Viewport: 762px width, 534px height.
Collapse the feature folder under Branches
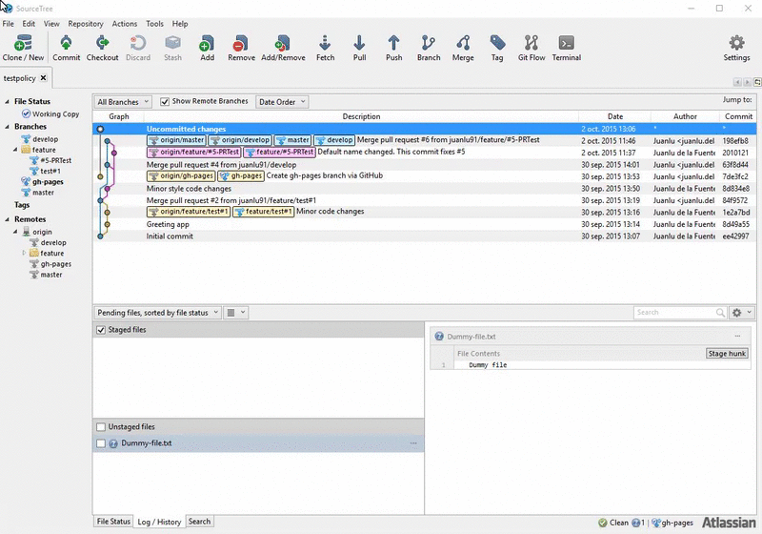tap(15, 150)
